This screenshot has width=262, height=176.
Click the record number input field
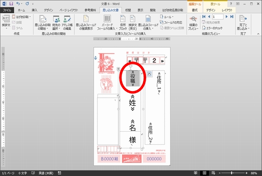[x=218, y=17]
